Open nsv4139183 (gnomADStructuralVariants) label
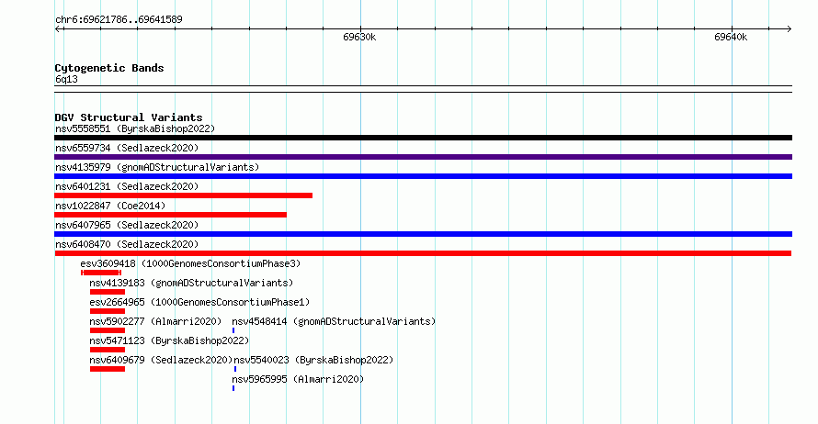 coord(191,283)
